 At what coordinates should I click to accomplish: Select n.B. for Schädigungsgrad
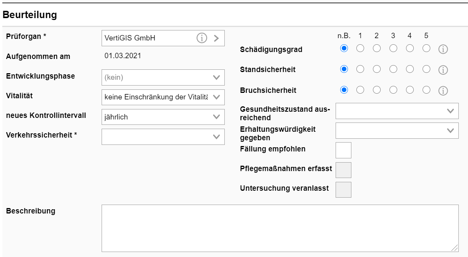344,49
